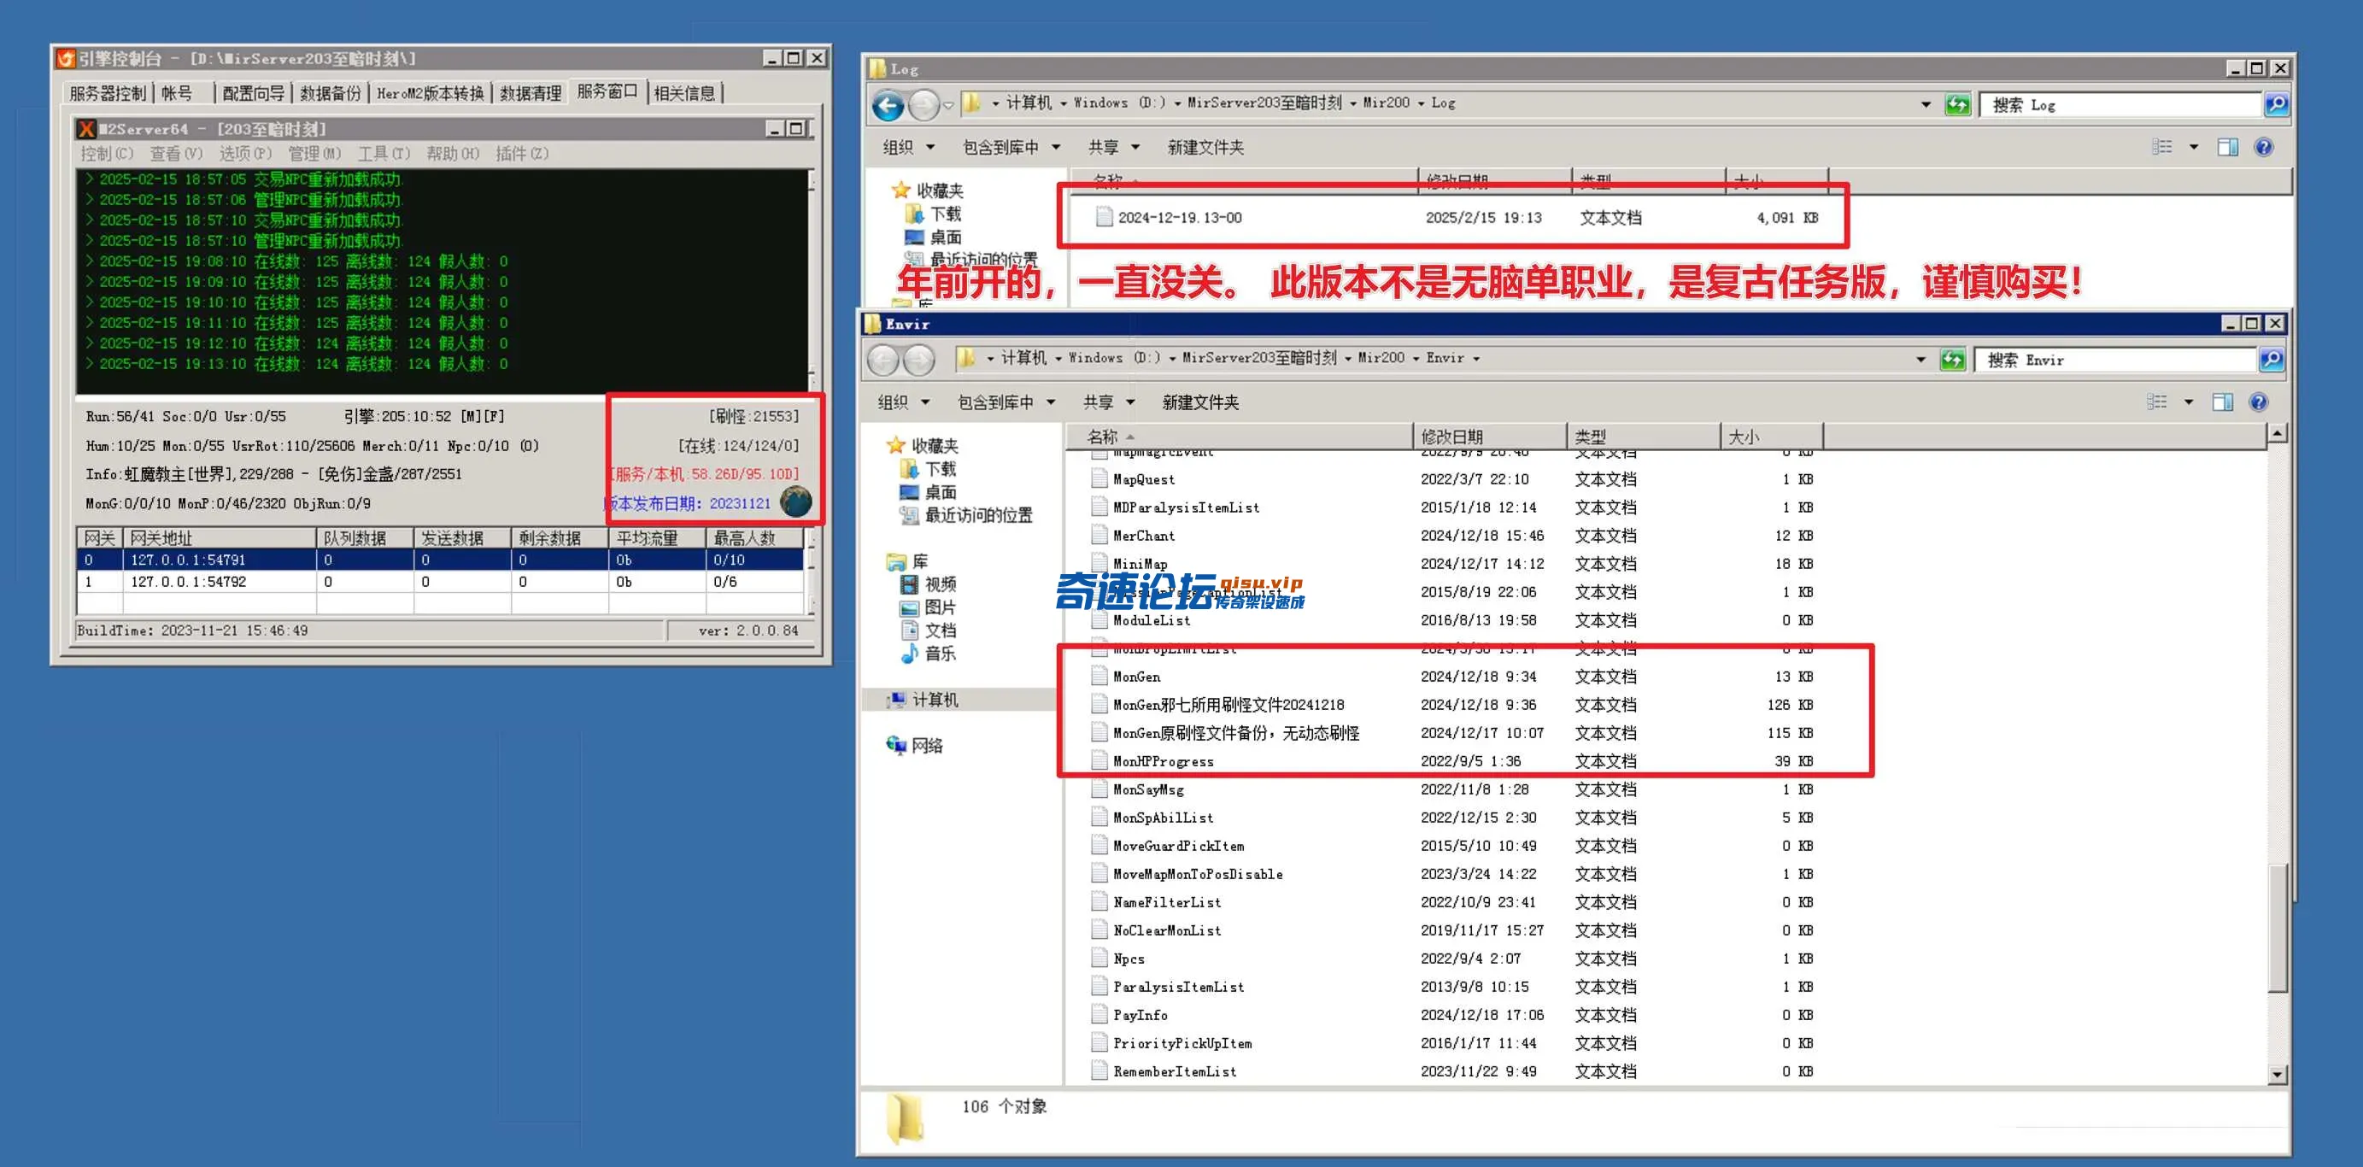Click search magnifier icon in Log window
Image resolution: width=2363 pixels, height=1167 pixels.
(x=2276, y=104)
